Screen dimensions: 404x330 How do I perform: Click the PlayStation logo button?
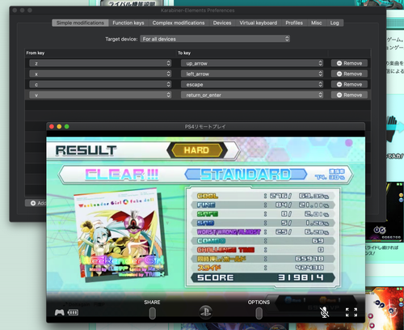pyautogui.click(x=205, y=312)
